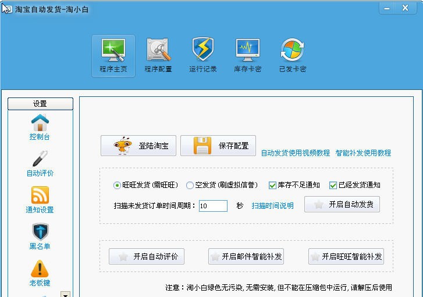Click the 设置 sidebar header
423x297 pixels.
(41, 104)
